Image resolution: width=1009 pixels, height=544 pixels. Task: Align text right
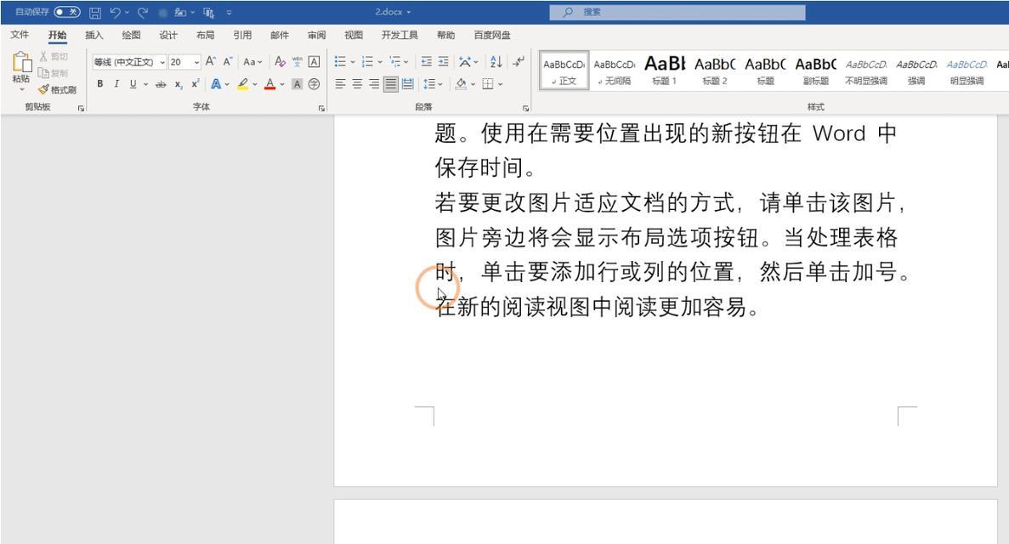(374, 83)
